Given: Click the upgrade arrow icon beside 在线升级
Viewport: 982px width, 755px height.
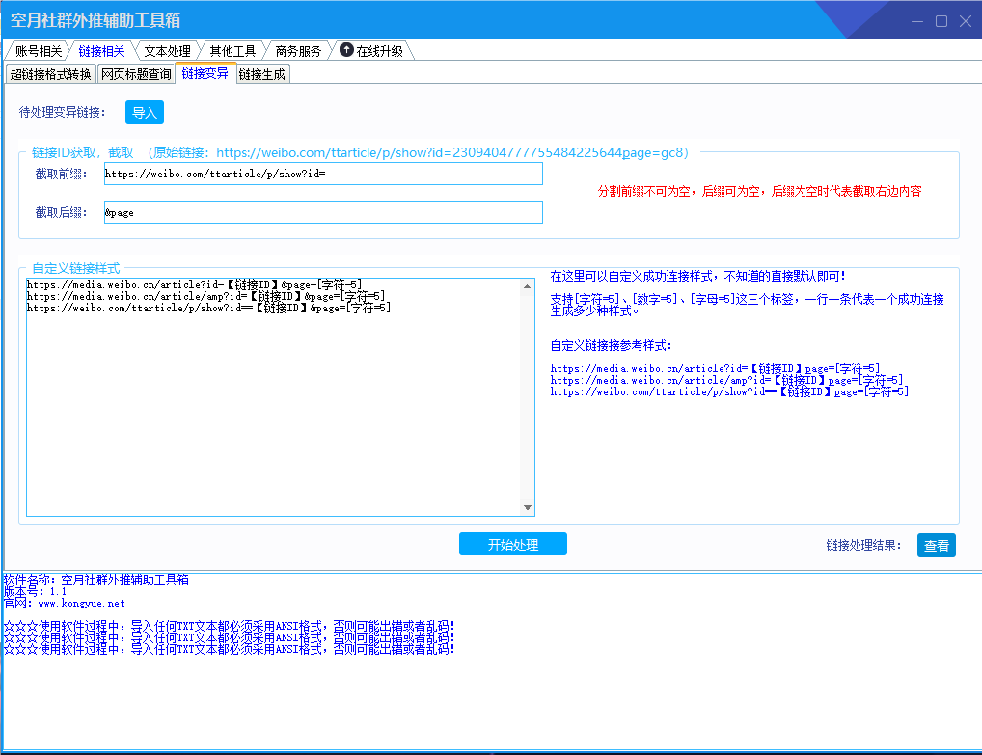Looking at the screenshot, I should [x=346, y=49].
